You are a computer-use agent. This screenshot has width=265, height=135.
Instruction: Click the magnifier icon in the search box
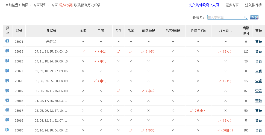pos(246,18)
